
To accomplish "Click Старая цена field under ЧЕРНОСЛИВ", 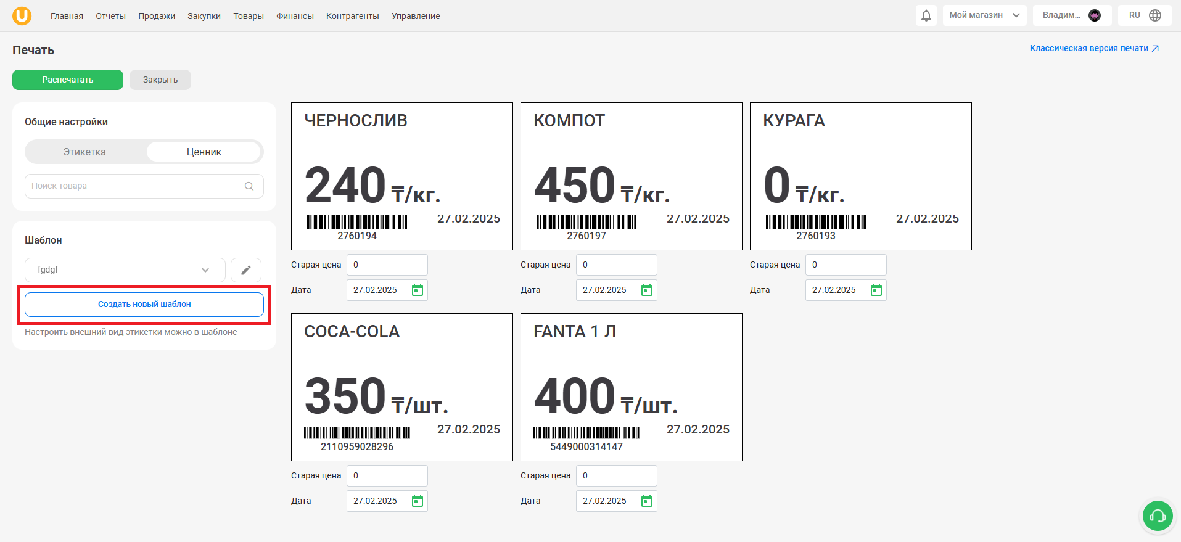I will (x=387, y=265).
